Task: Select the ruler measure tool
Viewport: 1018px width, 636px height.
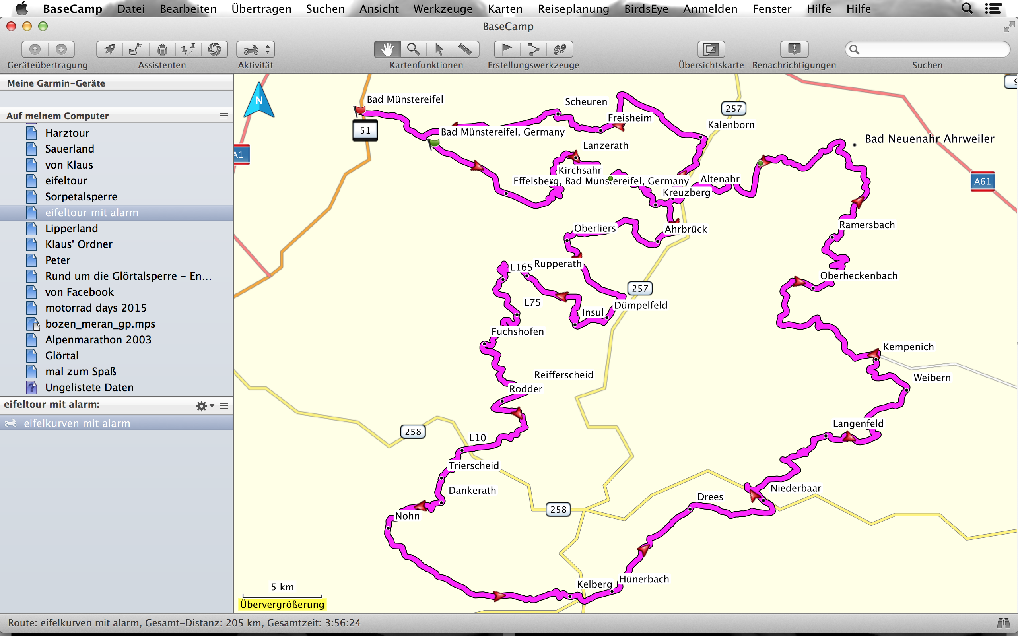Action: coord(465,50)
